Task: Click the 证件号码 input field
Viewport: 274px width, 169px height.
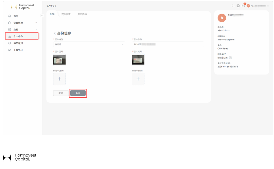Action: [168, 44]
